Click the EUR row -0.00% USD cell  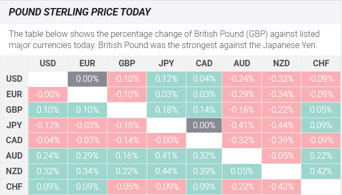[x=48, y=95]
